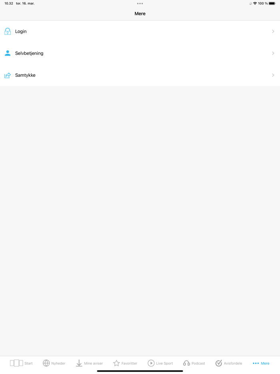Expand the Selvbetjening row chevron
280x374 pixels.
(x=273, y=53)
